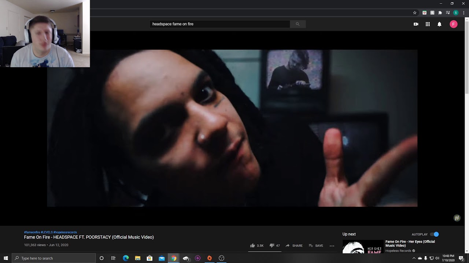Image resolution: width=469 pixels, height=263 pixels.
Task: Click the YouTube search magnifier button
Action: (298, 24)
